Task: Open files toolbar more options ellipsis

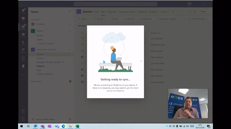Action: [181, 19]
